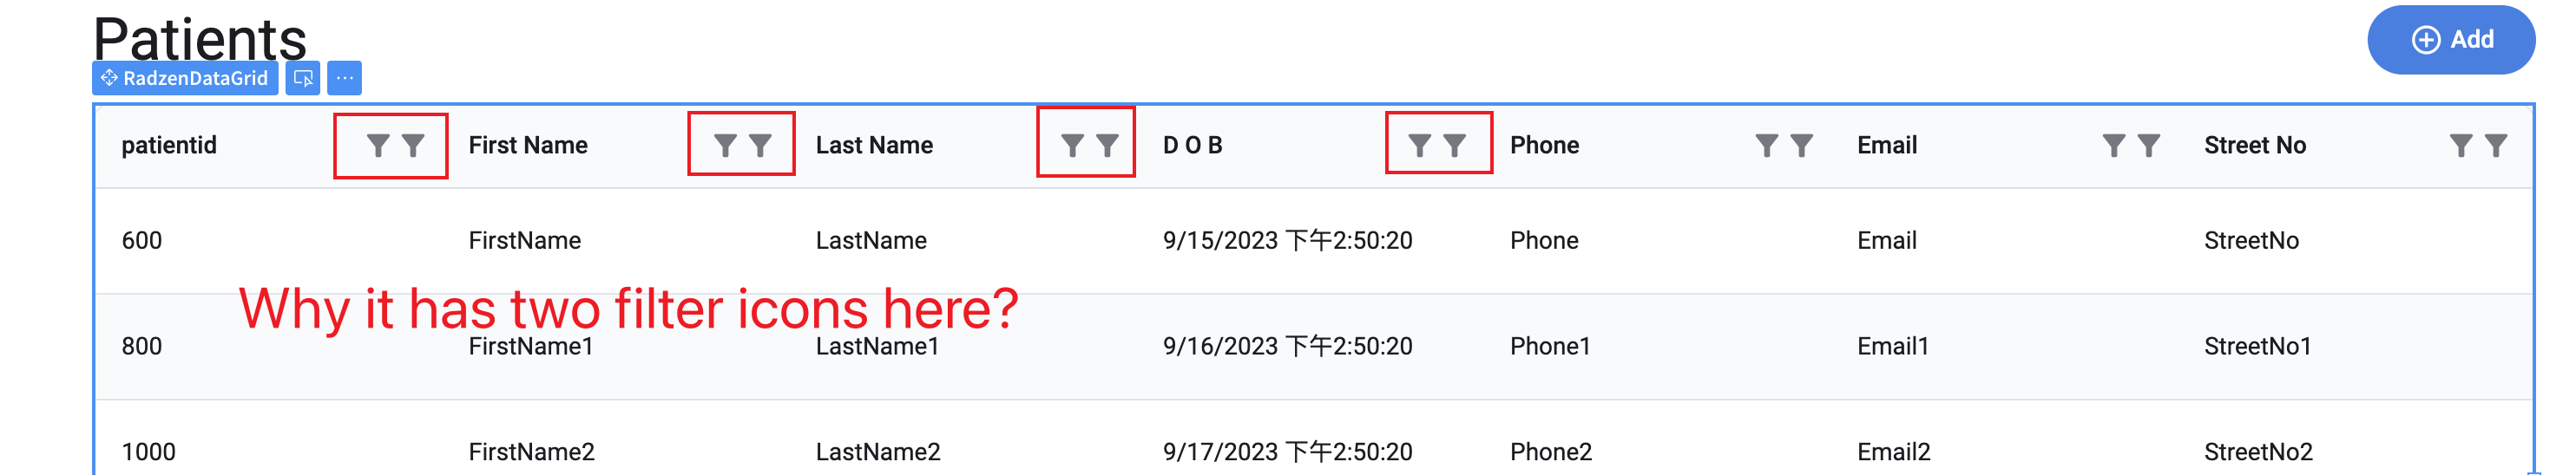Click the Email2 cell
This screenshot has height=475, width=2576.
[x=1894, y=452]
